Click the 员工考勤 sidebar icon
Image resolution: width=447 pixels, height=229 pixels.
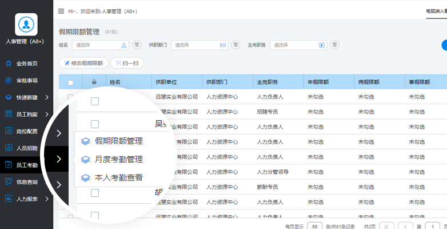click(x=8, y=165)
